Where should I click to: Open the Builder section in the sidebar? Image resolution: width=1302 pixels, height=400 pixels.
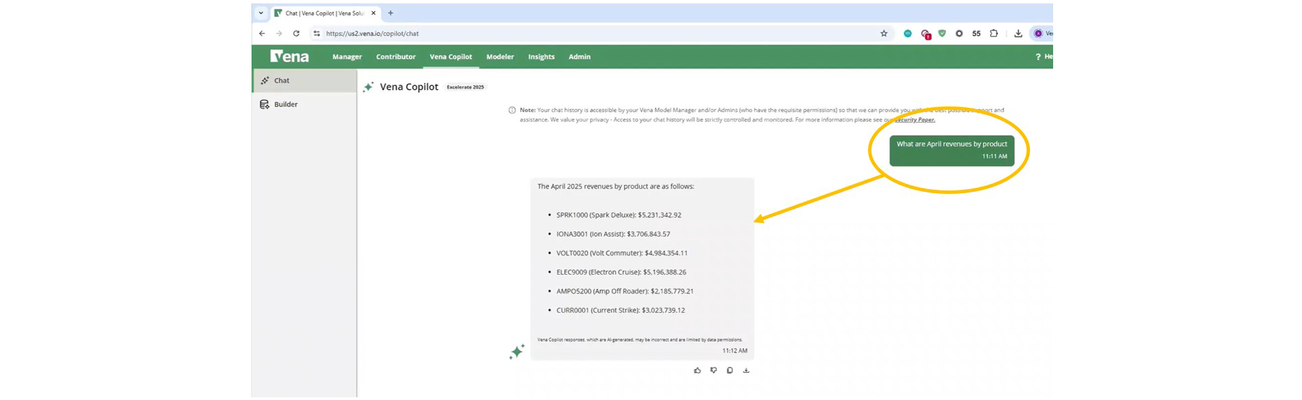304,104
